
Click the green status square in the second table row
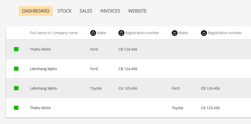(x=16, y=69)
